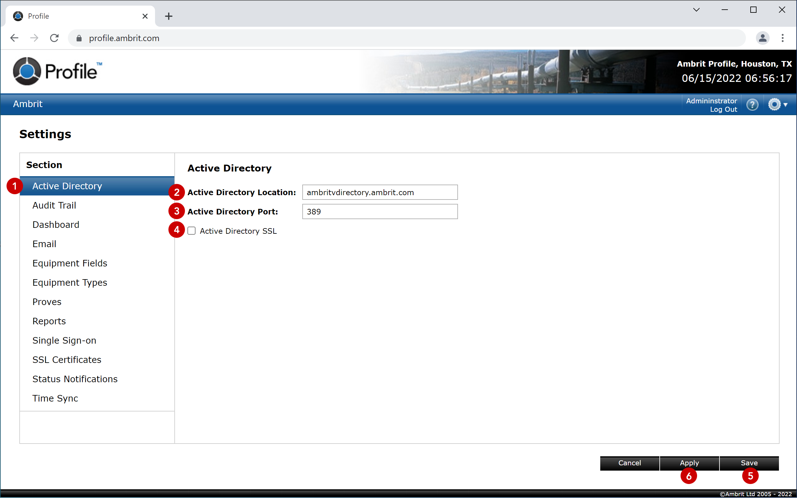Image resolution: width=797 pixels, height=498 pixels.
Task: Click the site lock icon
Action: pos(79,38)
